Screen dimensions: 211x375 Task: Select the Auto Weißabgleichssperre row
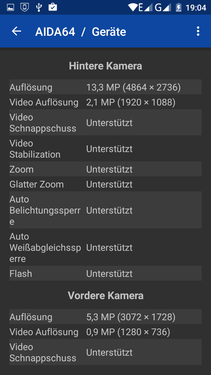coord(105,247)
